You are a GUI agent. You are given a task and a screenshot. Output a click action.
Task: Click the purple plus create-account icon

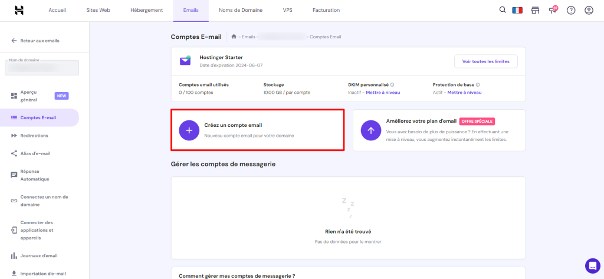point(189,130)
